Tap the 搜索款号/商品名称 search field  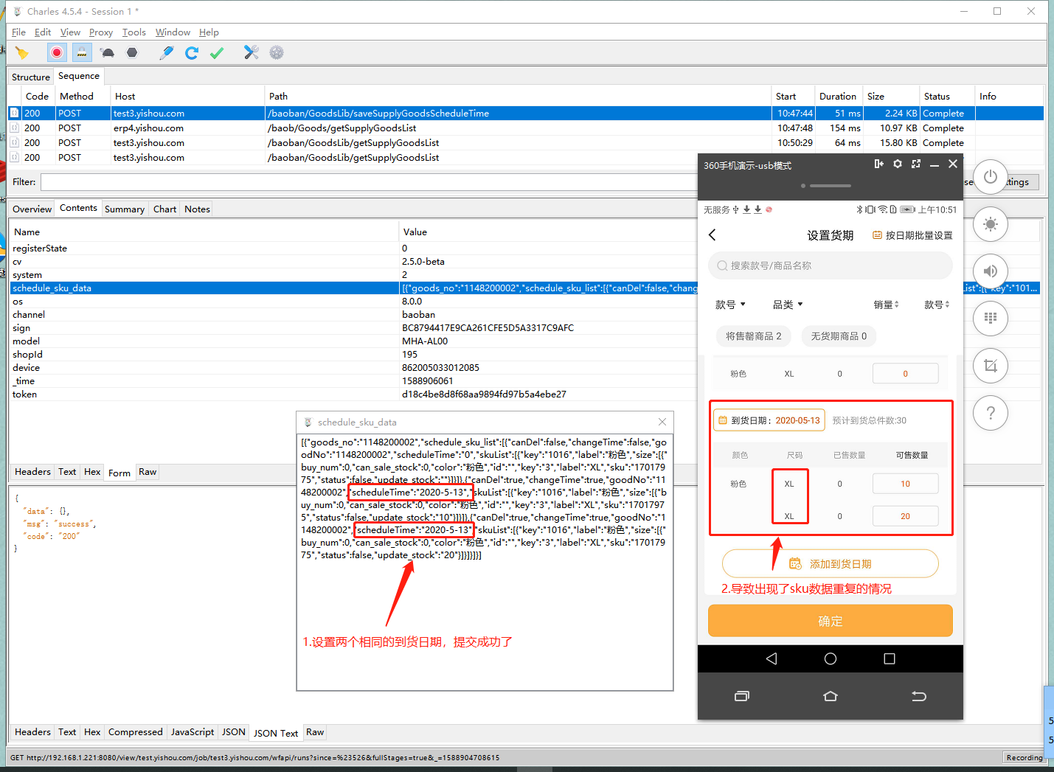[x=831, y=265]
